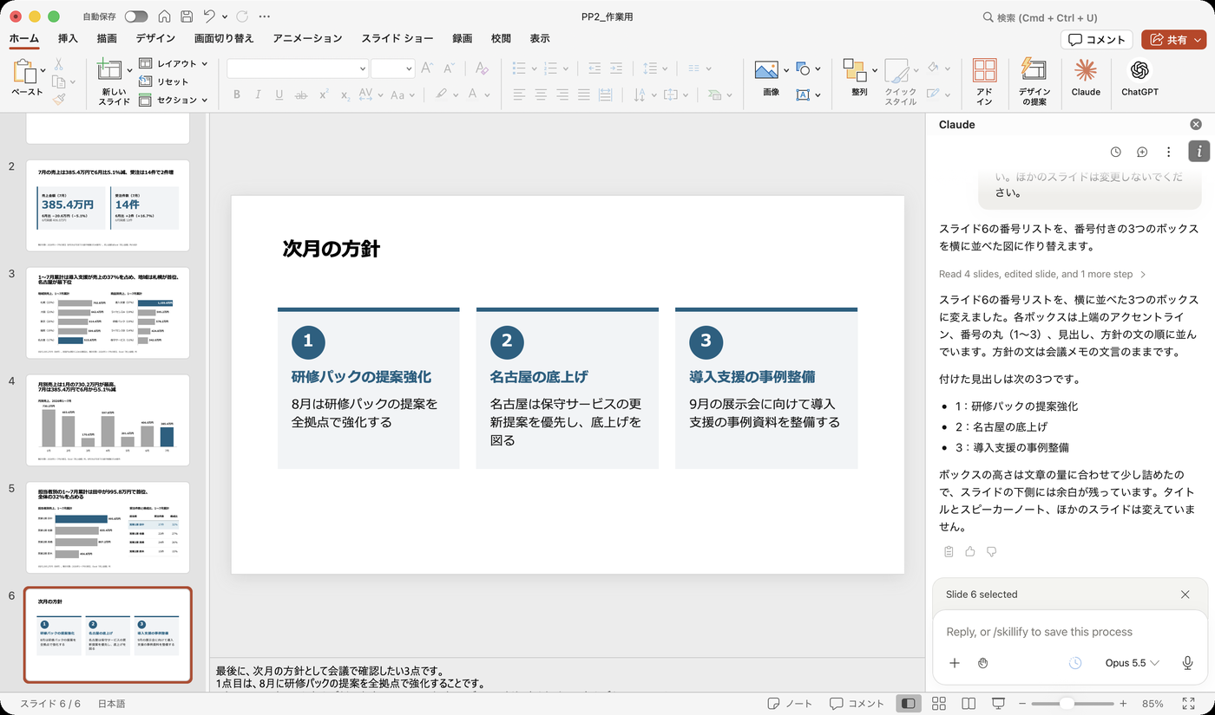Click the コメント button at top right
This screenshot has height=715, width=1215.
[x=1097, y=40]
